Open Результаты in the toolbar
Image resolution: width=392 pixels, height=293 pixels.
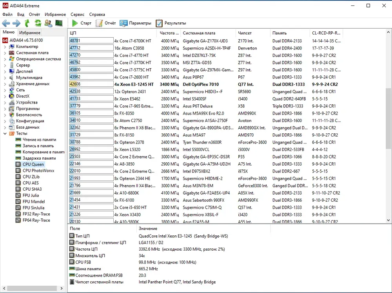[171, 23]
